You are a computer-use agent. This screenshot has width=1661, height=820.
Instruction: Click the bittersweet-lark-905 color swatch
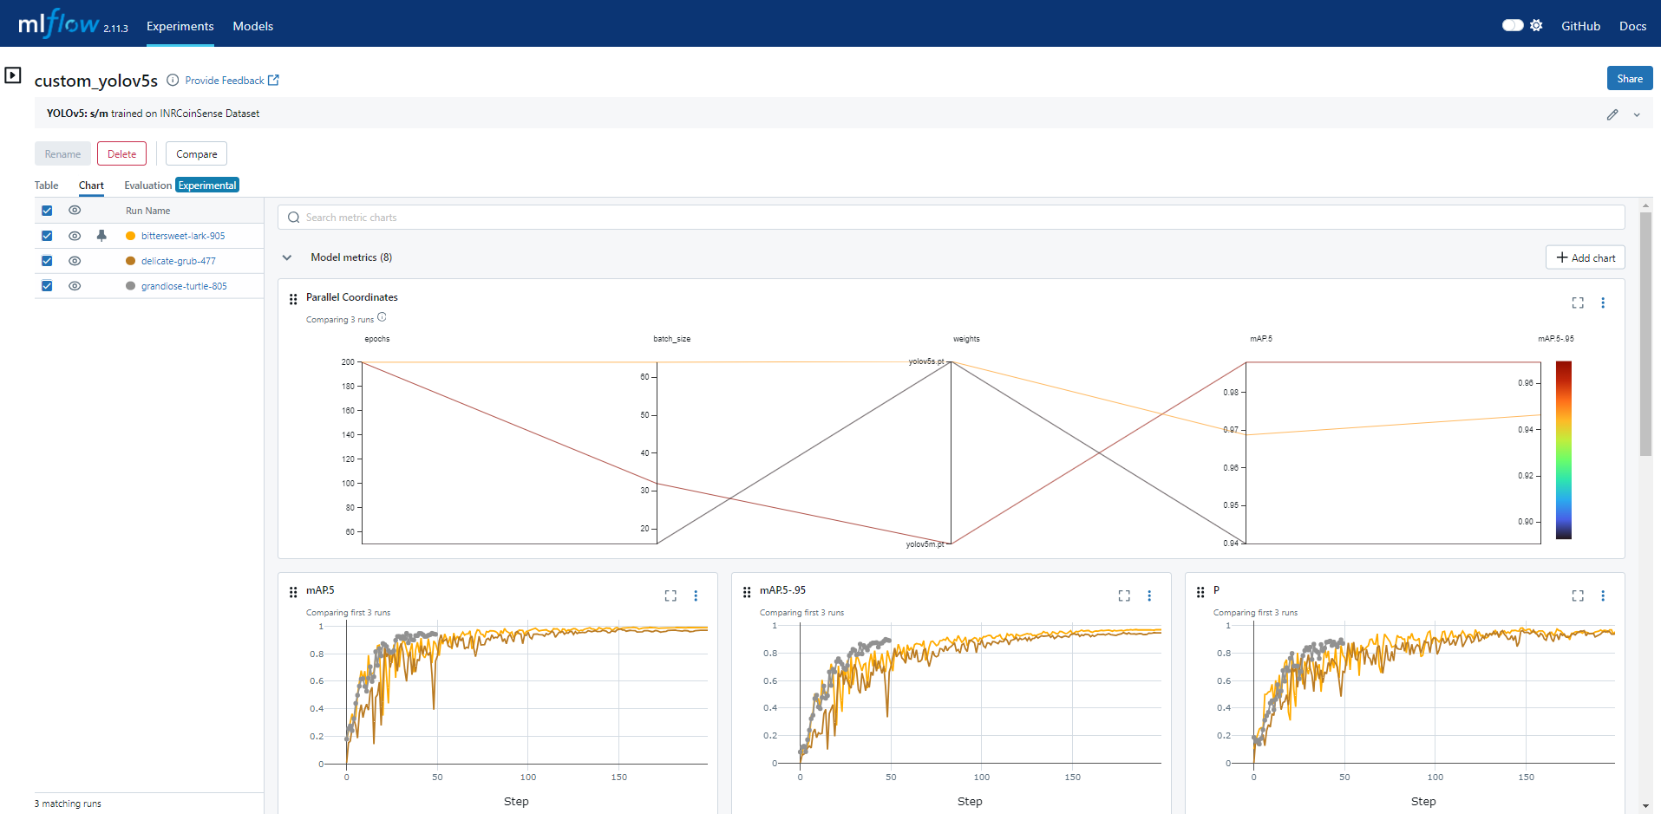point(130,236)
